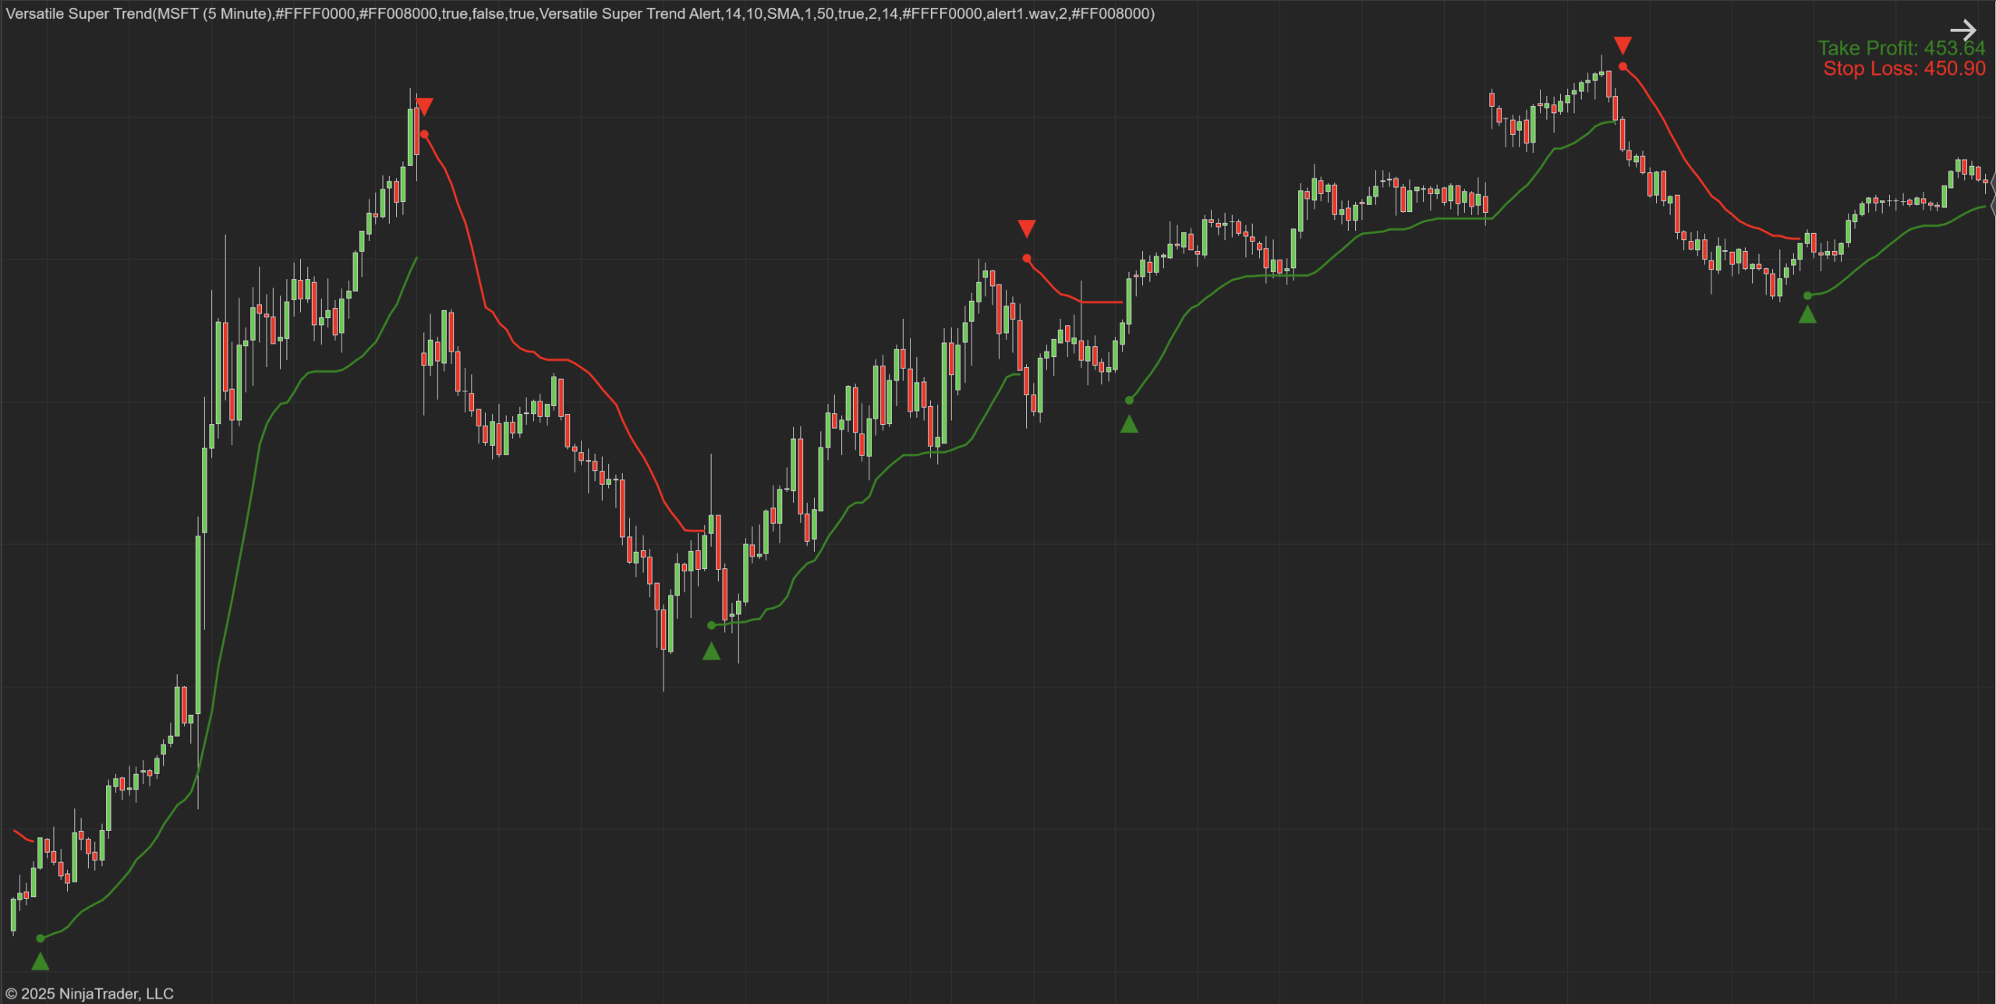Click the third green buy triangle marker
The image size is (1996, 1004).
(1129, 424)
